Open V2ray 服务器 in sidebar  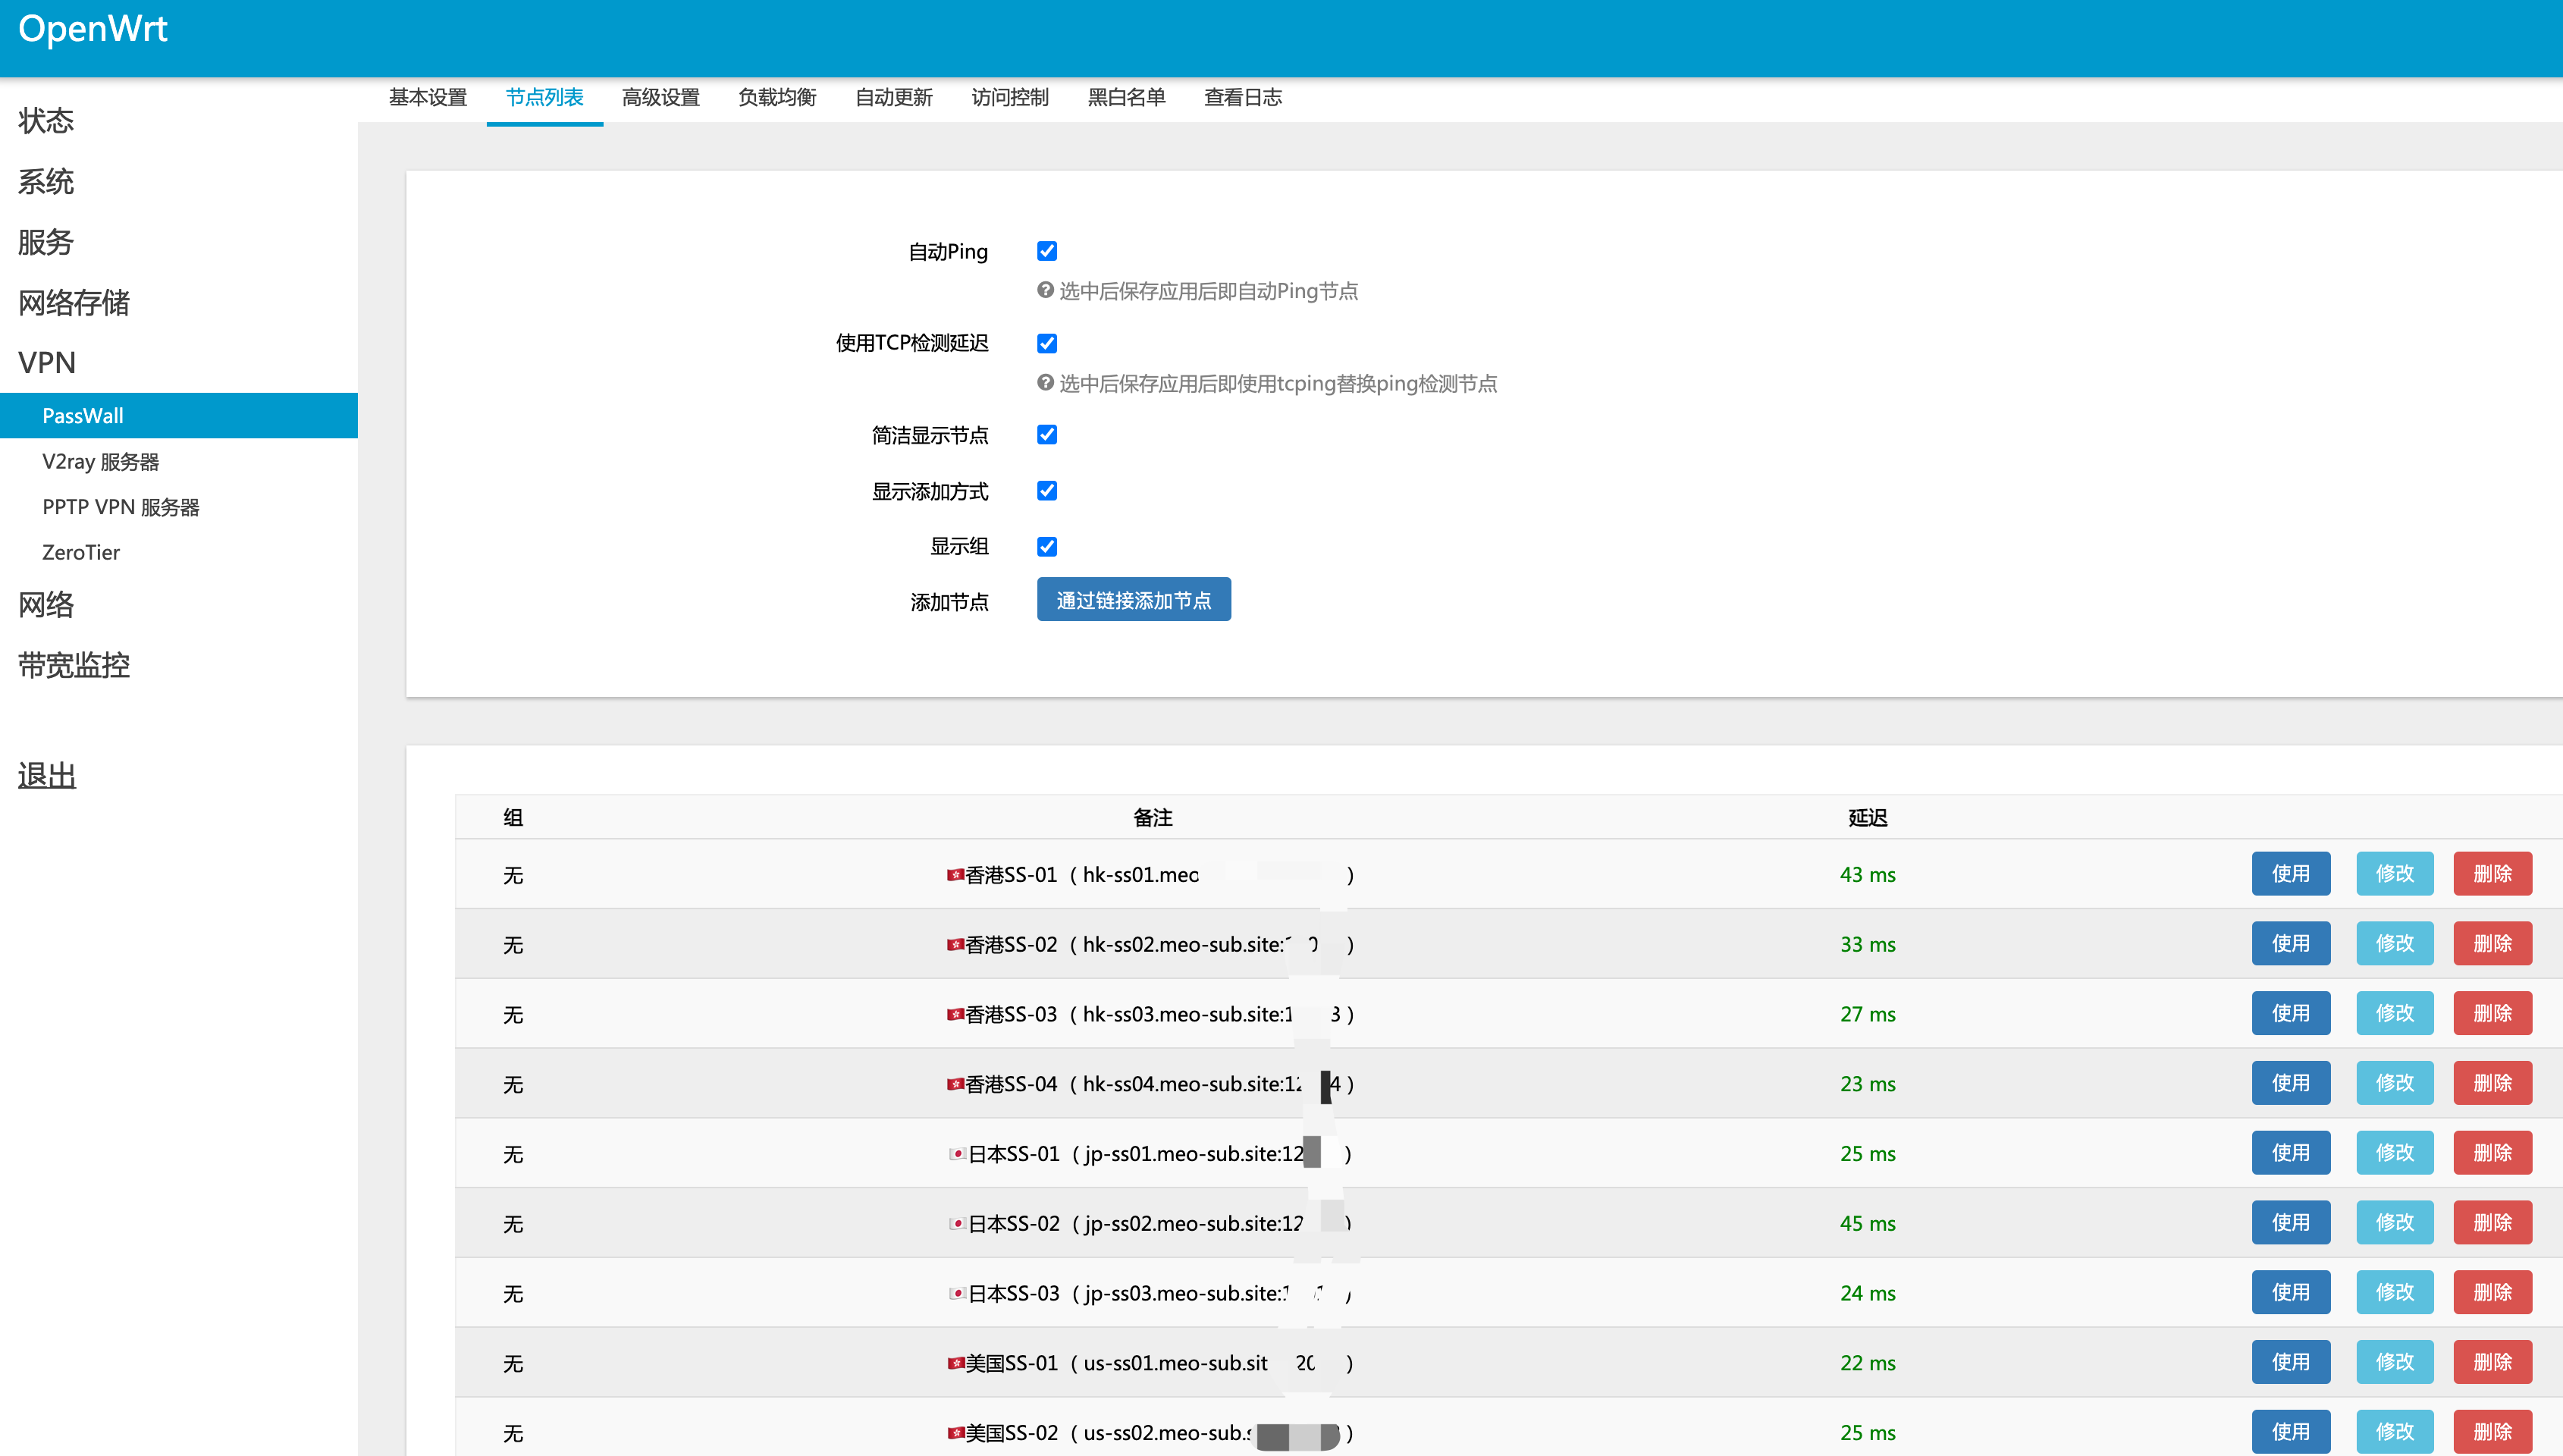coord(101,461)
